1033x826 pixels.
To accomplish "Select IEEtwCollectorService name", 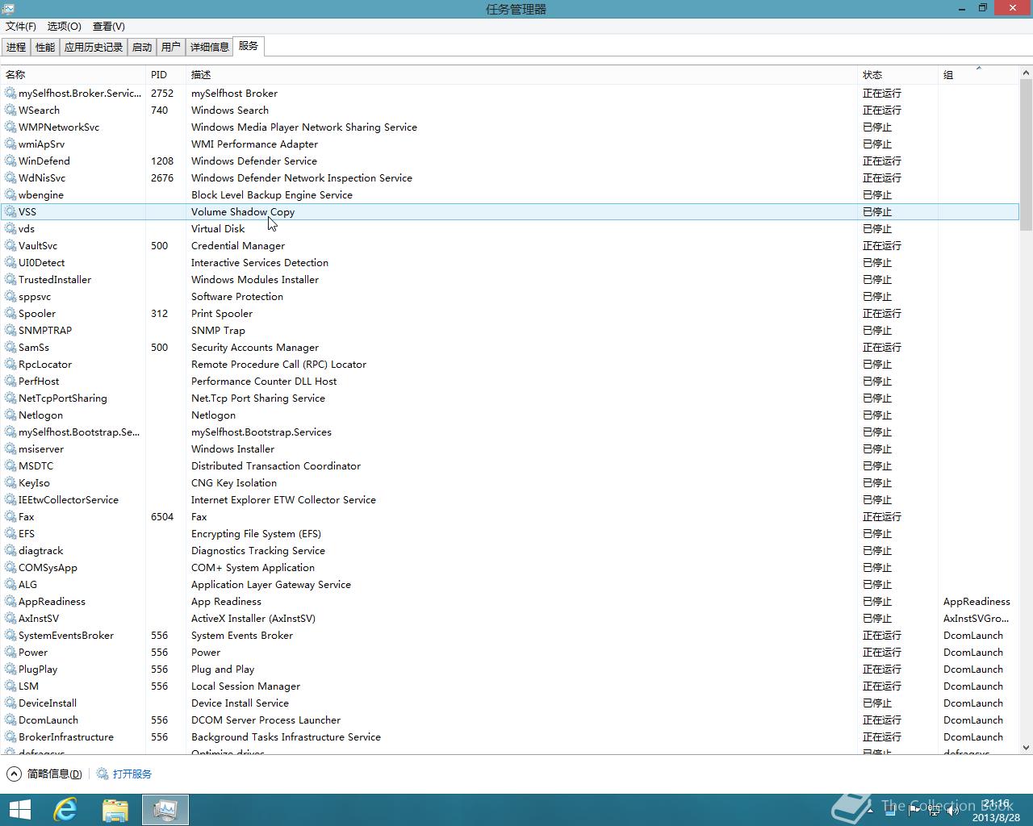I will (69, 500).
